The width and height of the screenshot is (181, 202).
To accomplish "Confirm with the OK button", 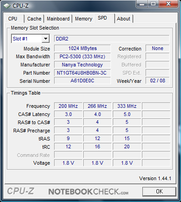I will click(x=159, y=192).
